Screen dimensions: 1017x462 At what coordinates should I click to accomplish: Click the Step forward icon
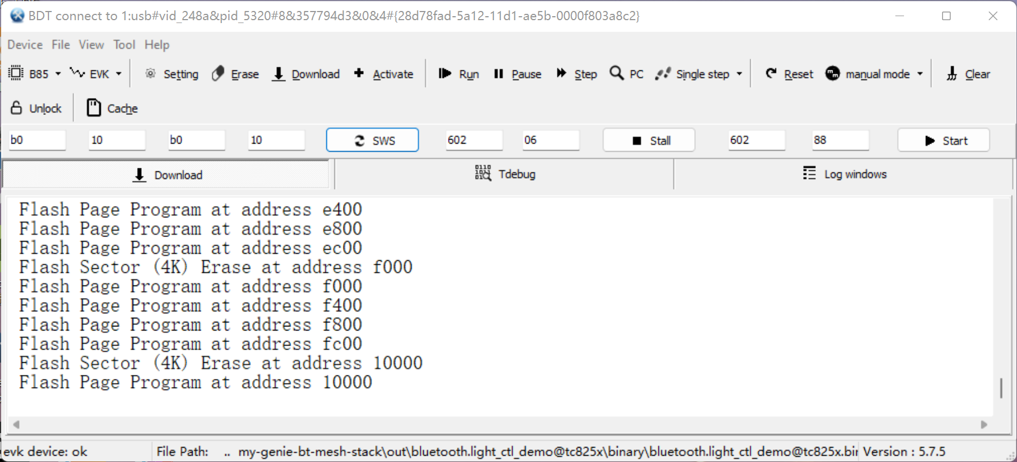[561, 74]
